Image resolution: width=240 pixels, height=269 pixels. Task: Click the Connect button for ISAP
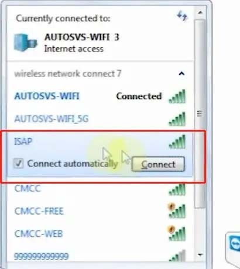(158, 164)
